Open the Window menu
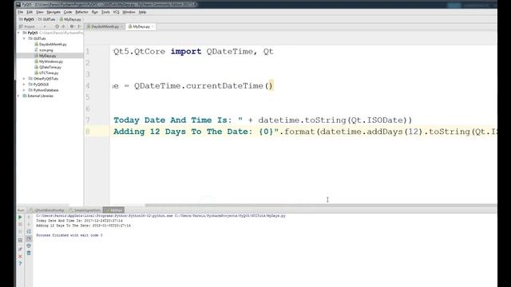 pos(129,12)
